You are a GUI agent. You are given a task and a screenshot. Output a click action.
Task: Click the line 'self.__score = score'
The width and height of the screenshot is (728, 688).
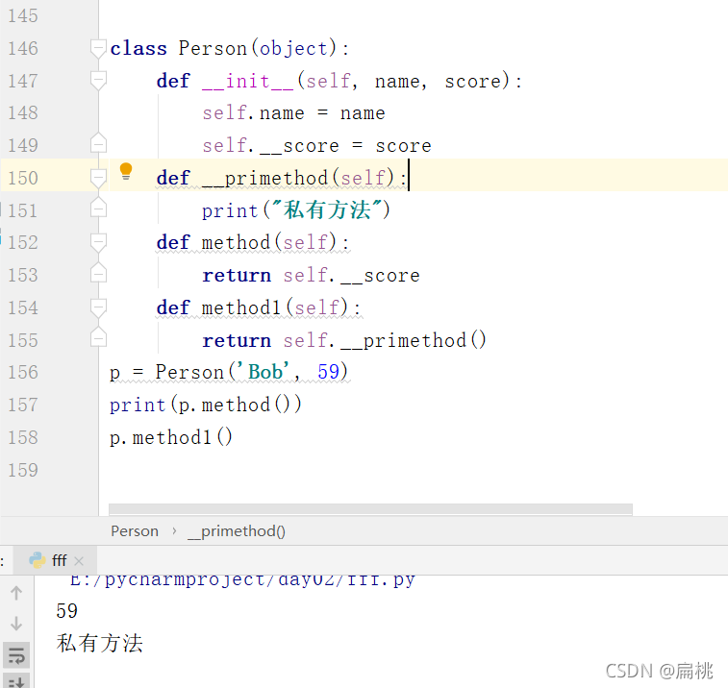[x=316, y=146]
